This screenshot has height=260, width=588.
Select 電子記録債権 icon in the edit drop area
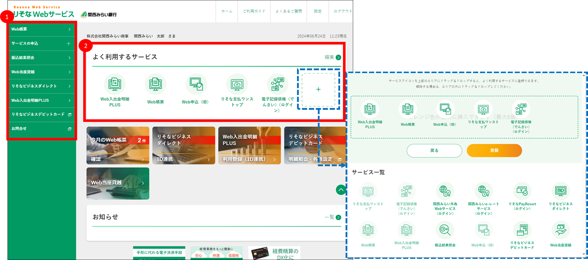521,109
